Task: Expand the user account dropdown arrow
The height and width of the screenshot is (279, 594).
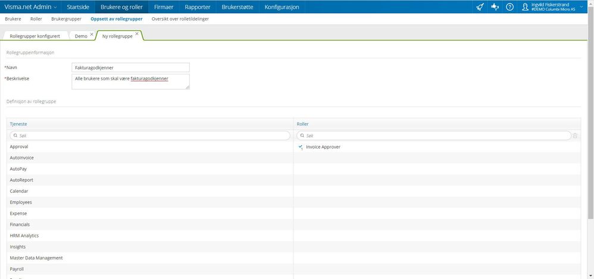Action: [582, 7]
